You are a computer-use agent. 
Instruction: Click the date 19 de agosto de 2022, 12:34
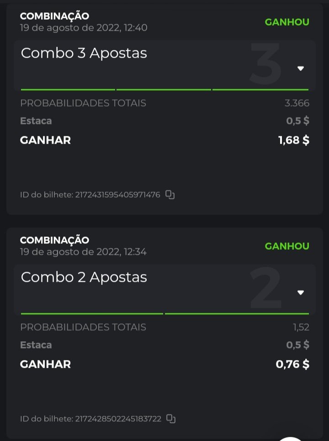[x=84, y=252]
